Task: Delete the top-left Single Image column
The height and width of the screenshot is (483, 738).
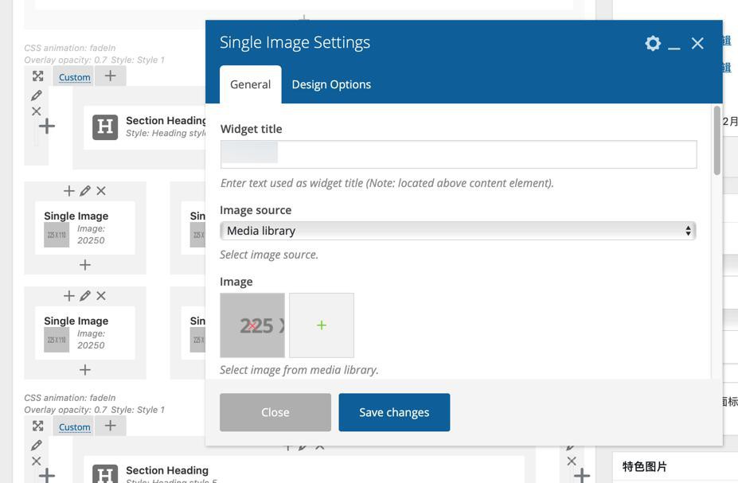Action: (101, 191)
